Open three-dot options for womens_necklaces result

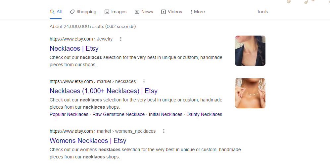164,131
